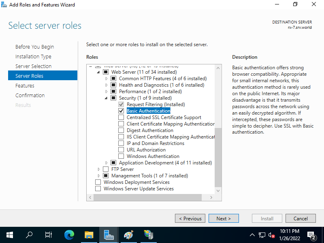Click the Start menu button
The width and height of the screenshot is (324, 243).
pos(9,235)
